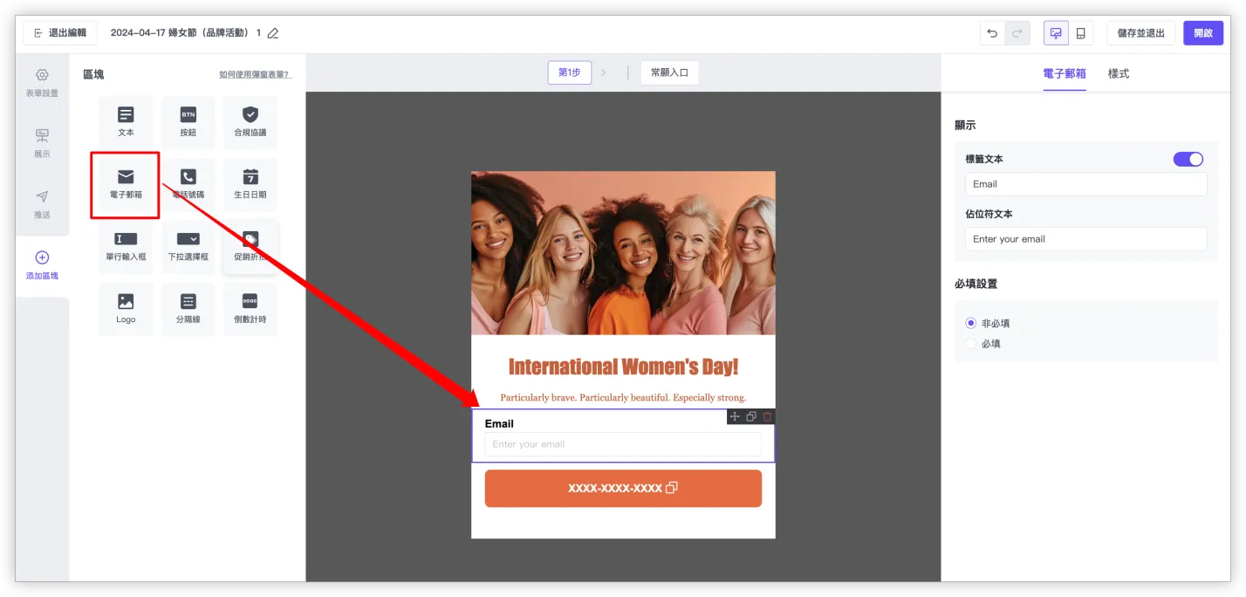Click the pencil icon to rename form
1246x597 pixels.
(x=273, y=33)
